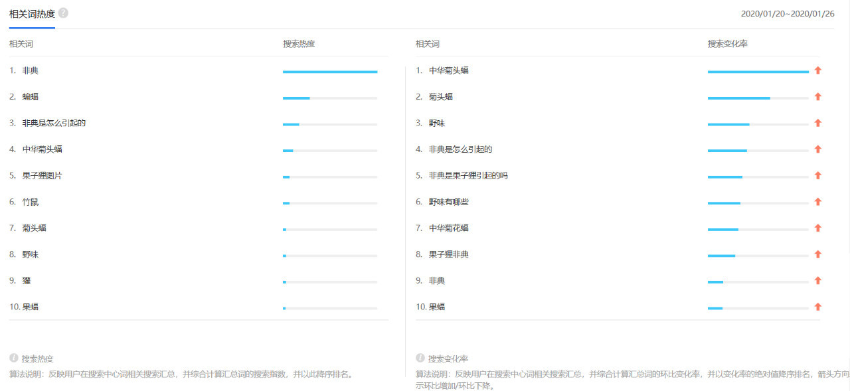Image resolution: width=850 pixels, height=391 pixels.
Task: Select the 相关词热度 tab
Action: pos(32,13)
